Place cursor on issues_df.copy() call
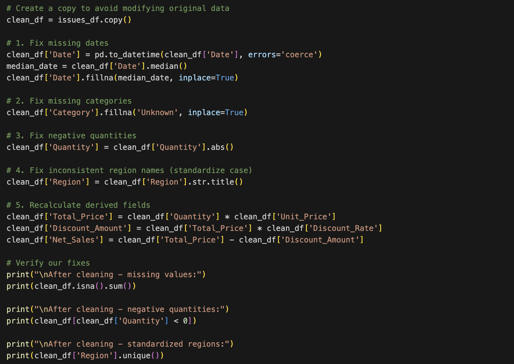The height and width of the screenshot is (364, 514). point(94,20)
